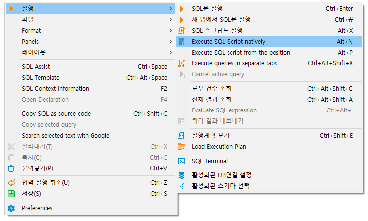Screen dimensions: 368x221
Task: Select SQL 스크립트 실행 entry
Action: 269,31
